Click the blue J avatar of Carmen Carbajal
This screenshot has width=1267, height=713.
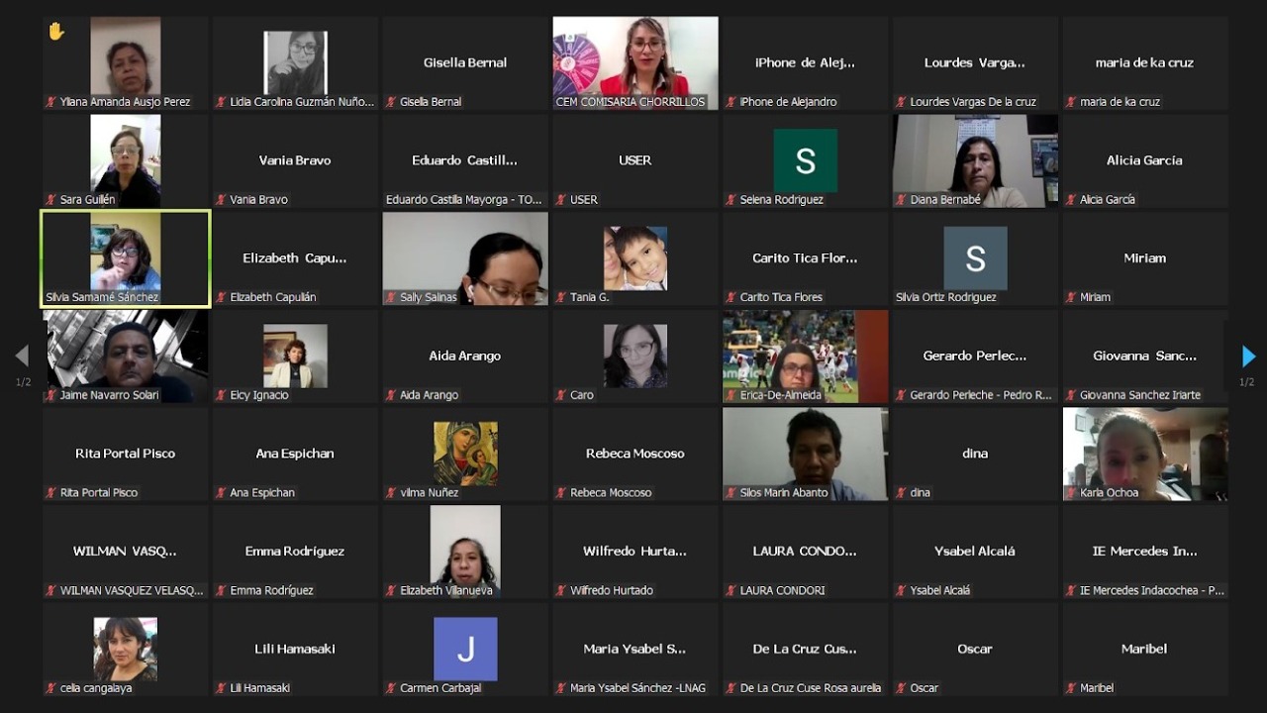(465, 650)
